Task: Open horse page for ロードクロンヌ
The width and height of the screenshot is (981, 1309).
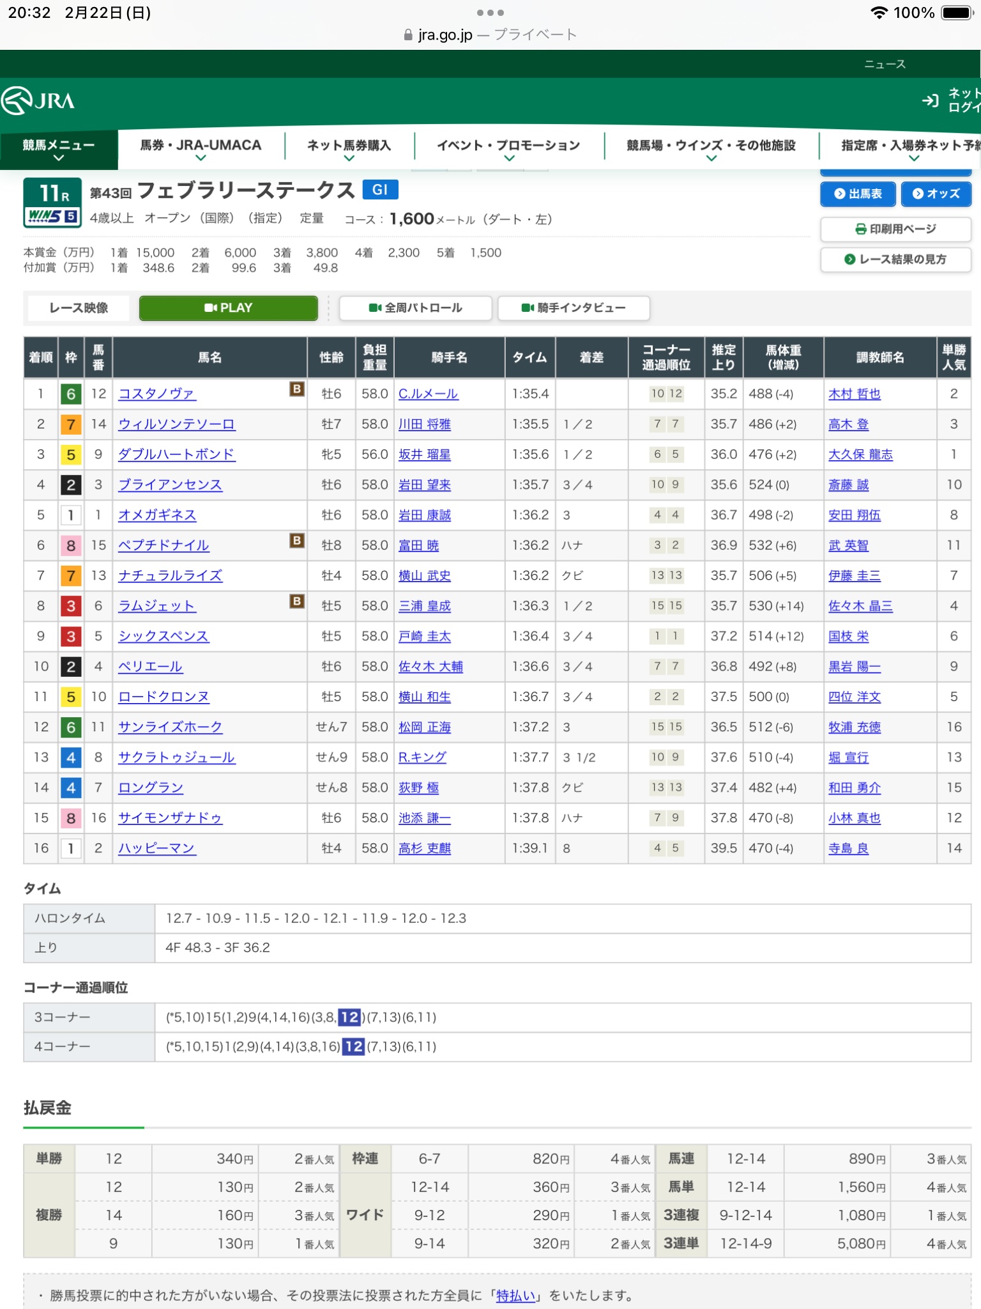Action: click(x=163, y=697)
